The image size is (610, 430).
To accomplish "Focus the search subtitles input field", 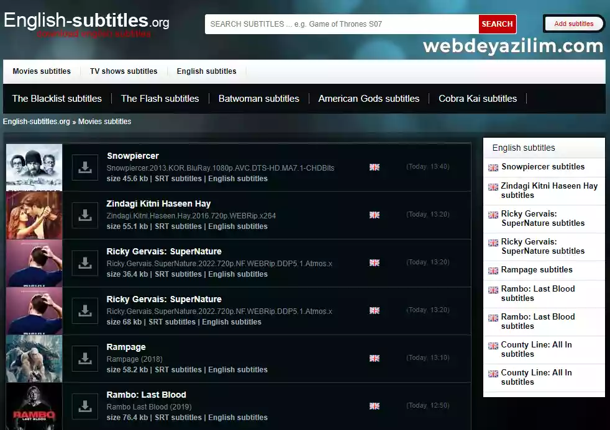I will point(342,24).
